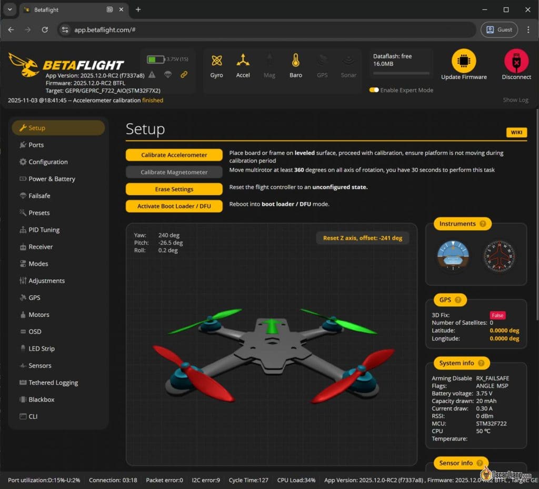
Task: Close the Betaflight browser tab
Action: pyautogui.click(x=121, y=9)
